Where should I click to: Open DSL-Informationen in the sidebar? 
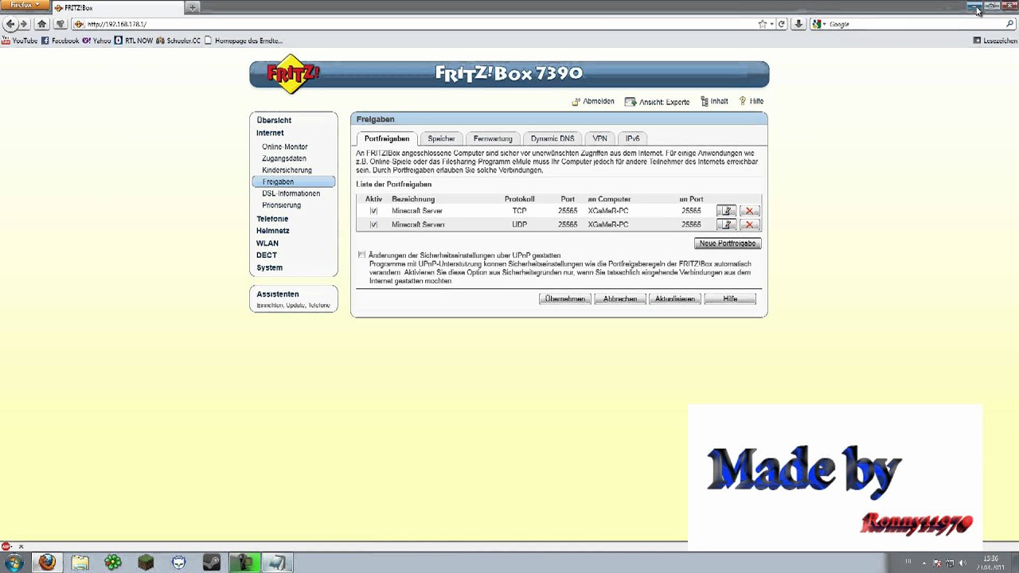tap(291, 193)
